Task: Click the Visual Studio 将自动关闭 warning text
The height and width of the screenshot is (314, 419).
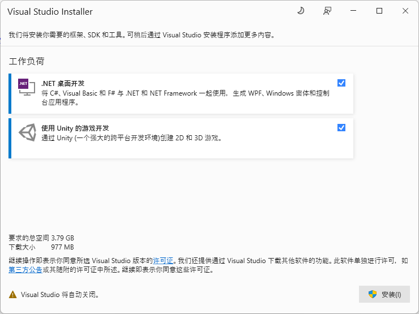Action: coord(60,295)
